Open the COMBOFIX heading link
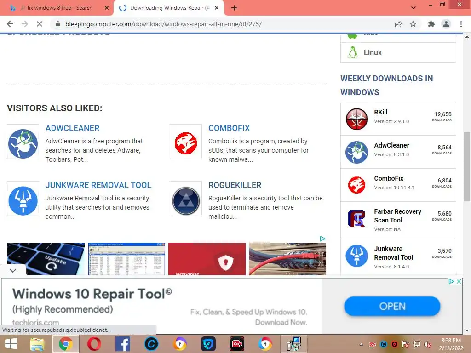This screenshot has width=471, height=353. [x=229, y=128]
